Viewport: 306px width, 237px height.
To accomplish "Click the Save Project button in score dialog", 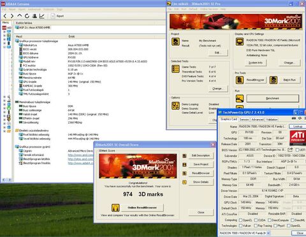I will pyautogui.click(x=201, y=164).
